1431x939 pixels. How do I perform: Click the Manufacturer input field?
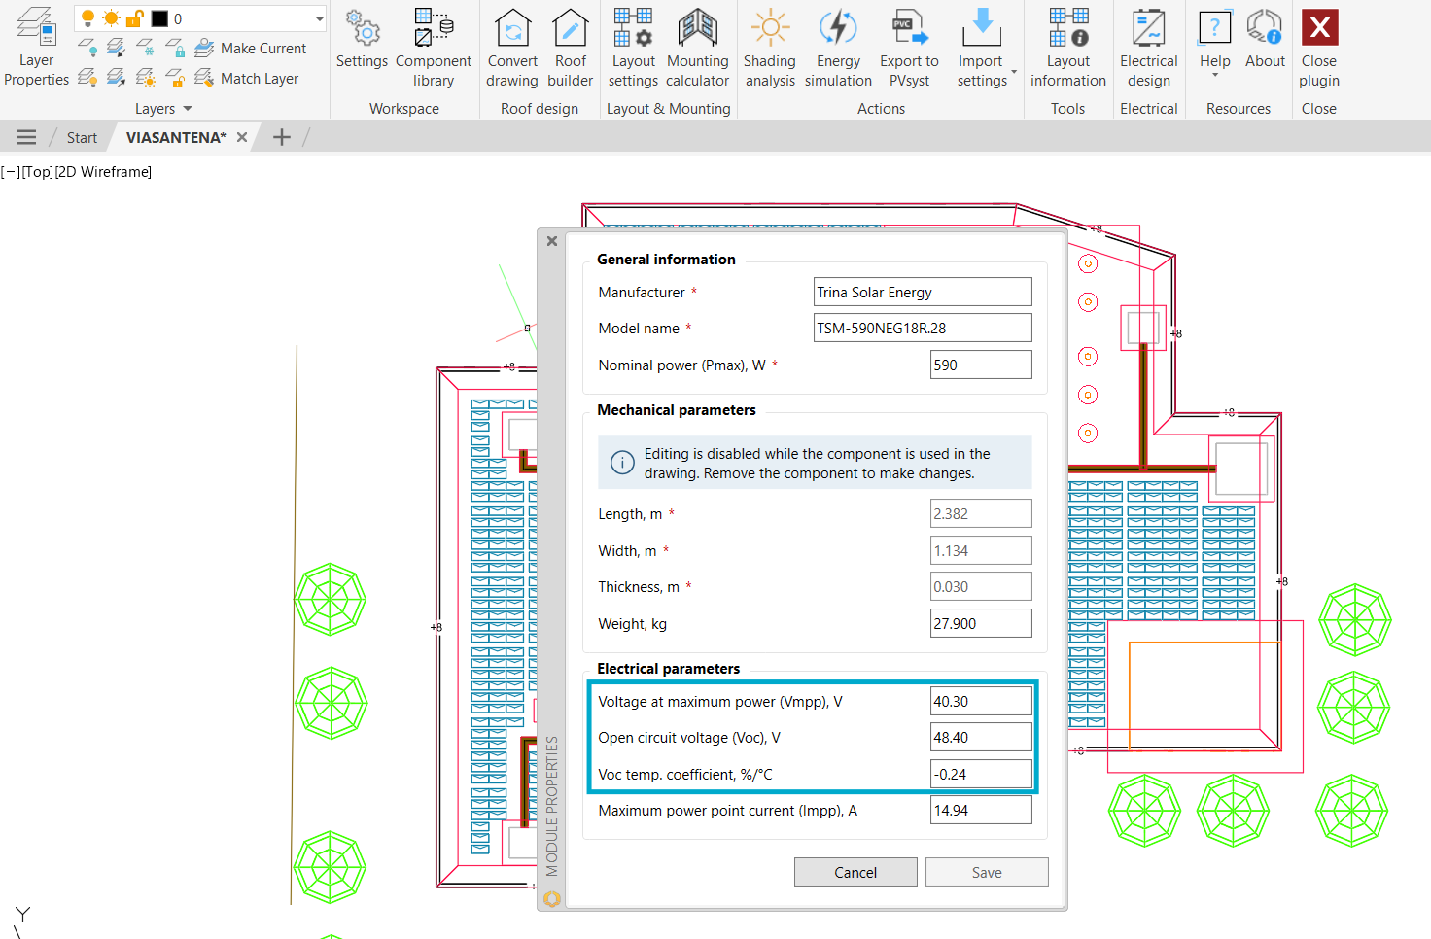pos(923,292)
